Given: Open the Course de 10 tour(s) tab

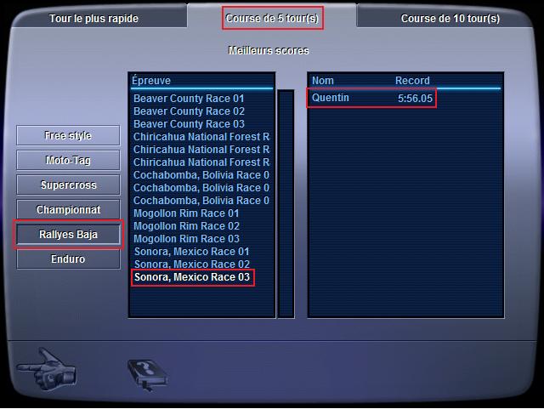Looking at the screenshot, I should (x=450, y=19).
